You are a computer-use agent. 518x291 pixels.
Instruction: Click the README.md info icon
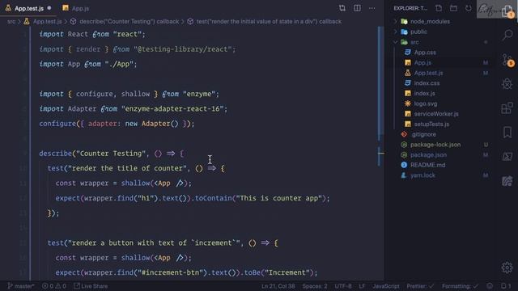[x=404, y=165]
